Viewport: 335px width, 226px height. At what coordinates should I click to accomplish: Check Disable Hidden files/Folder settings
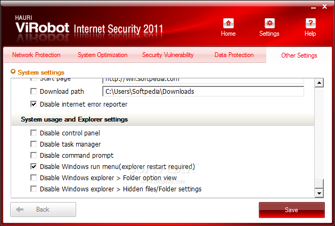34,189
